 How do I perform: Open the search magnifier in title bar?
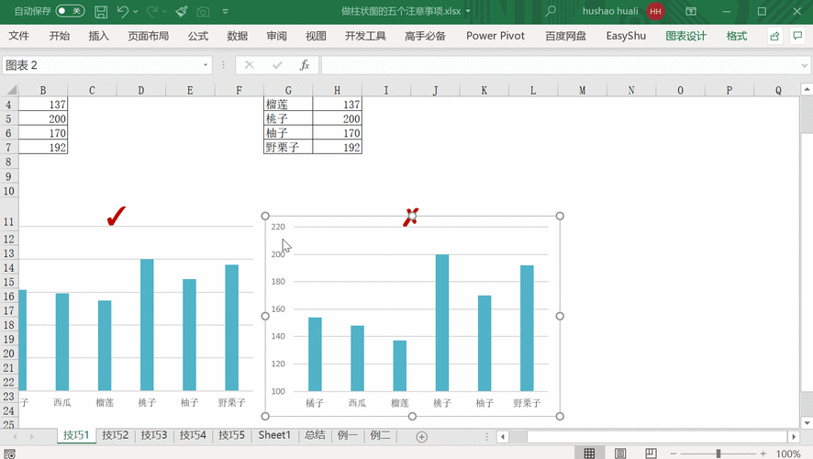click(x=551, y=12)
